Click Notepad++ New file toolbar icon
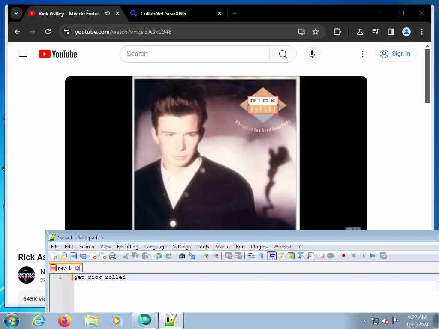The height and width of the screenshot is (329, 439). pyautogui.click(x=54, y=256)
